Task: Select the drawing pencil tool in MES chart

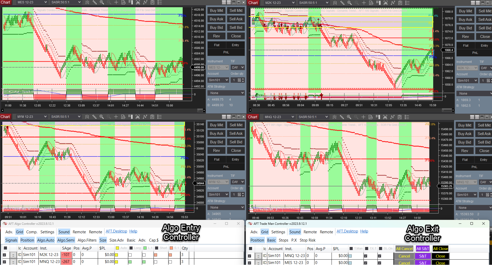Action: click(x=94, y=2)
